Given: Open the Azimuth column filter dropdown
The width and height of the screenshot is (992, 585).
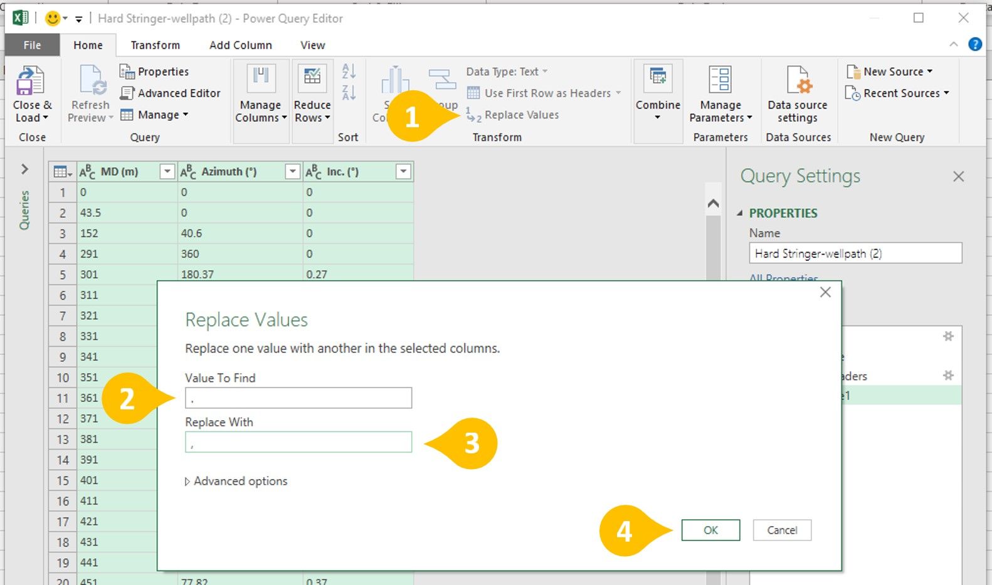Looking at the screenshot, I should (x=292, y=172).
